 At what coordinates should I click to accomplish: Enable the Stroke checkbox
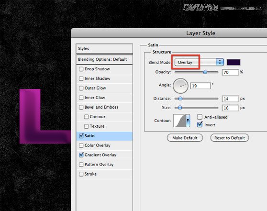(x=81, y=174)
